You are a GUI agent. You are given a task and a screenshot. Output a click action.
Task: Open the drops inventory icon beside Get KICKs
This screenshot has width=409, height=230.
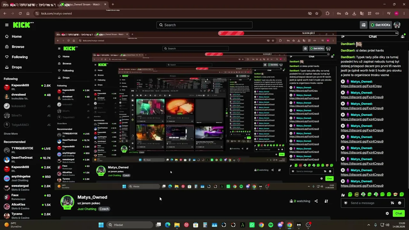click(364, 25)
